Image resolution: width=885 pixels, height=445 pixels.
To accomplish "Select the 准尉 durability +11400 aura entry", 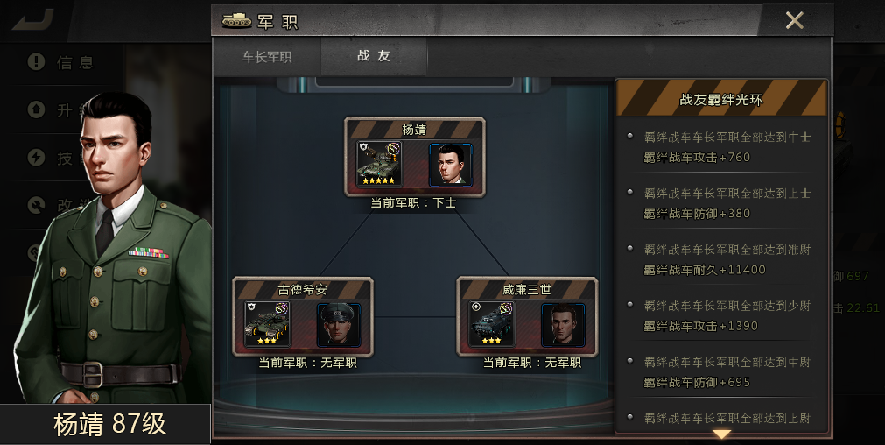I will (x=721, y=259).
